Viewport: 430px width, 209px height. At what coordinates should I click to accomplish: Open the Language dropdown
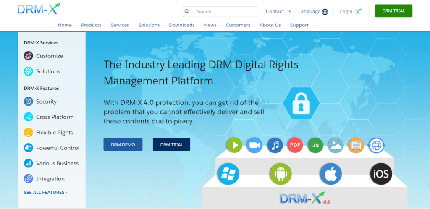(x=313, y=11)
